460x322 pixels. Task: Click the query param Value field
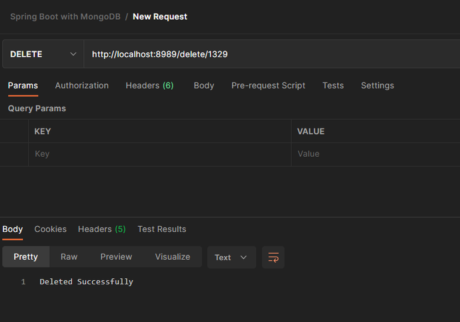point(376,154)
